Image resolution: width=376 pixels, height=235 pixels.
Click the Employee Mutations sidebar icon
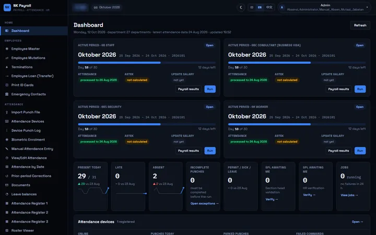7,58
